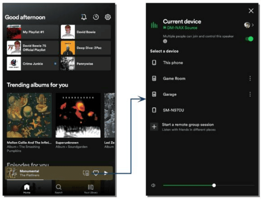Open Deep Dive: 2Pac tile
The width and height of the screenshot is (261, 199).
pyautogui.click(x=86, y=48)
